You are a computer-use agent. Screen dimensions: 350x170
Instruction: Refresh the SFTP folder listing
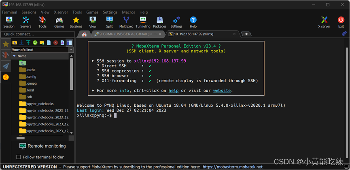[35, 43]
